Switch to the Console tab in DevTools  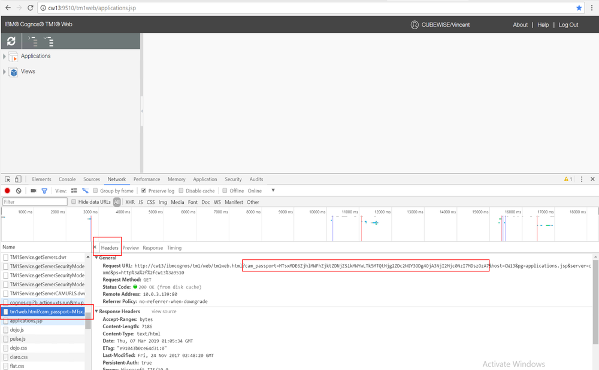(x=67, y=179)
